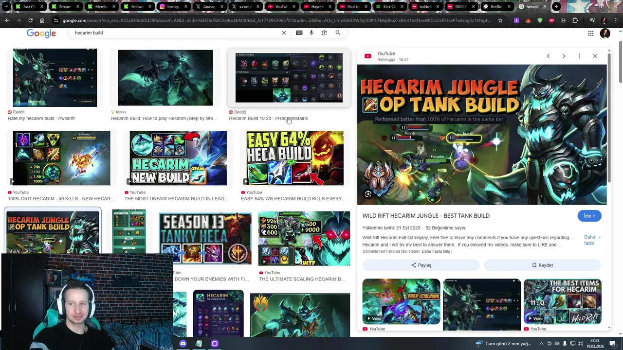Open the Google apps grid

tap(590, 33)
